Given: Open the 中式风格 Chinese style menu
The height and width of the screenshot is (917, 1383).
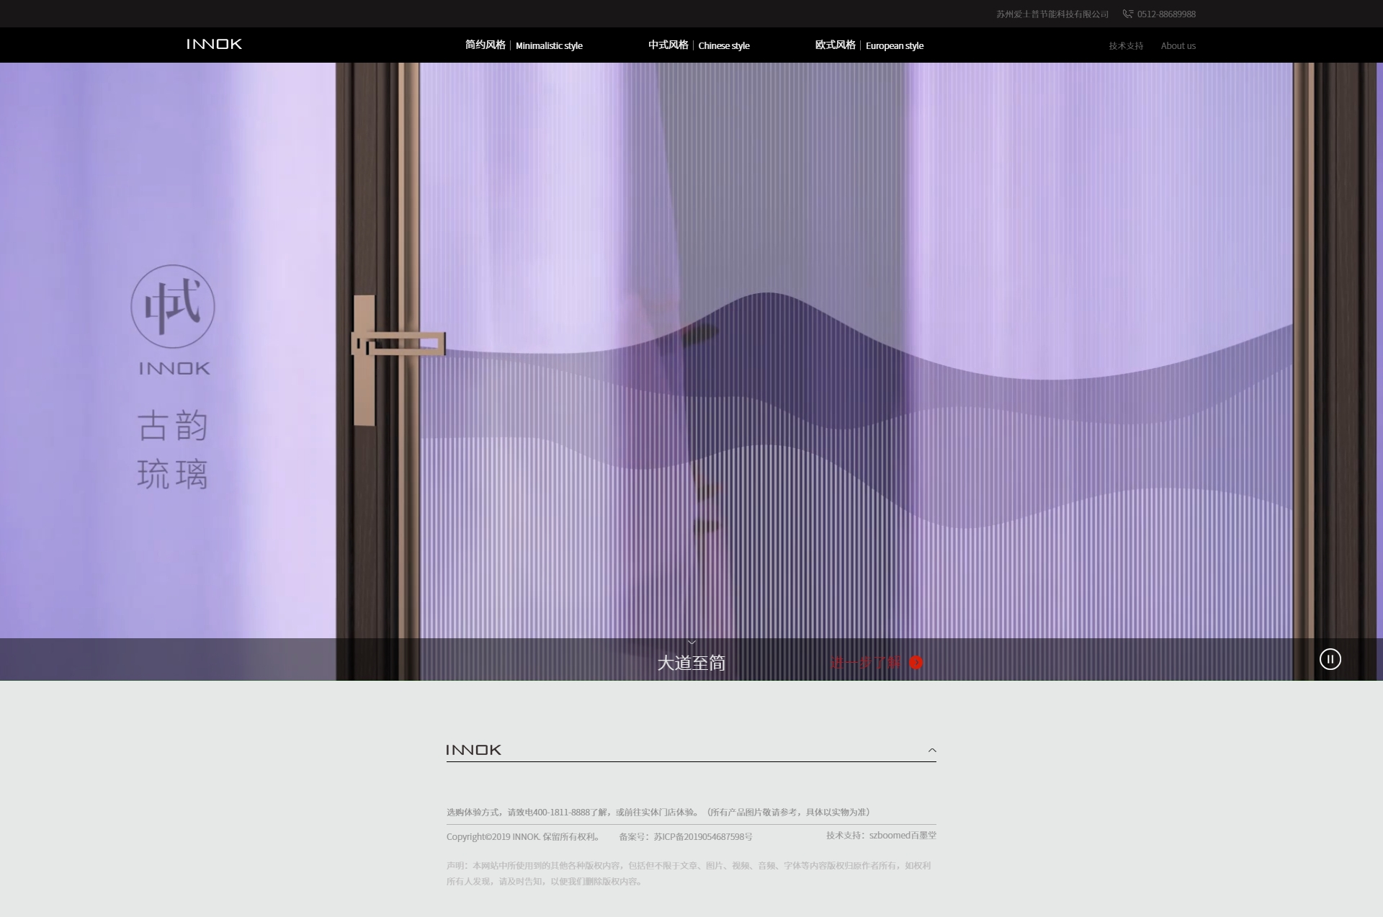Looking at the screenshot, I should [699, 45].
